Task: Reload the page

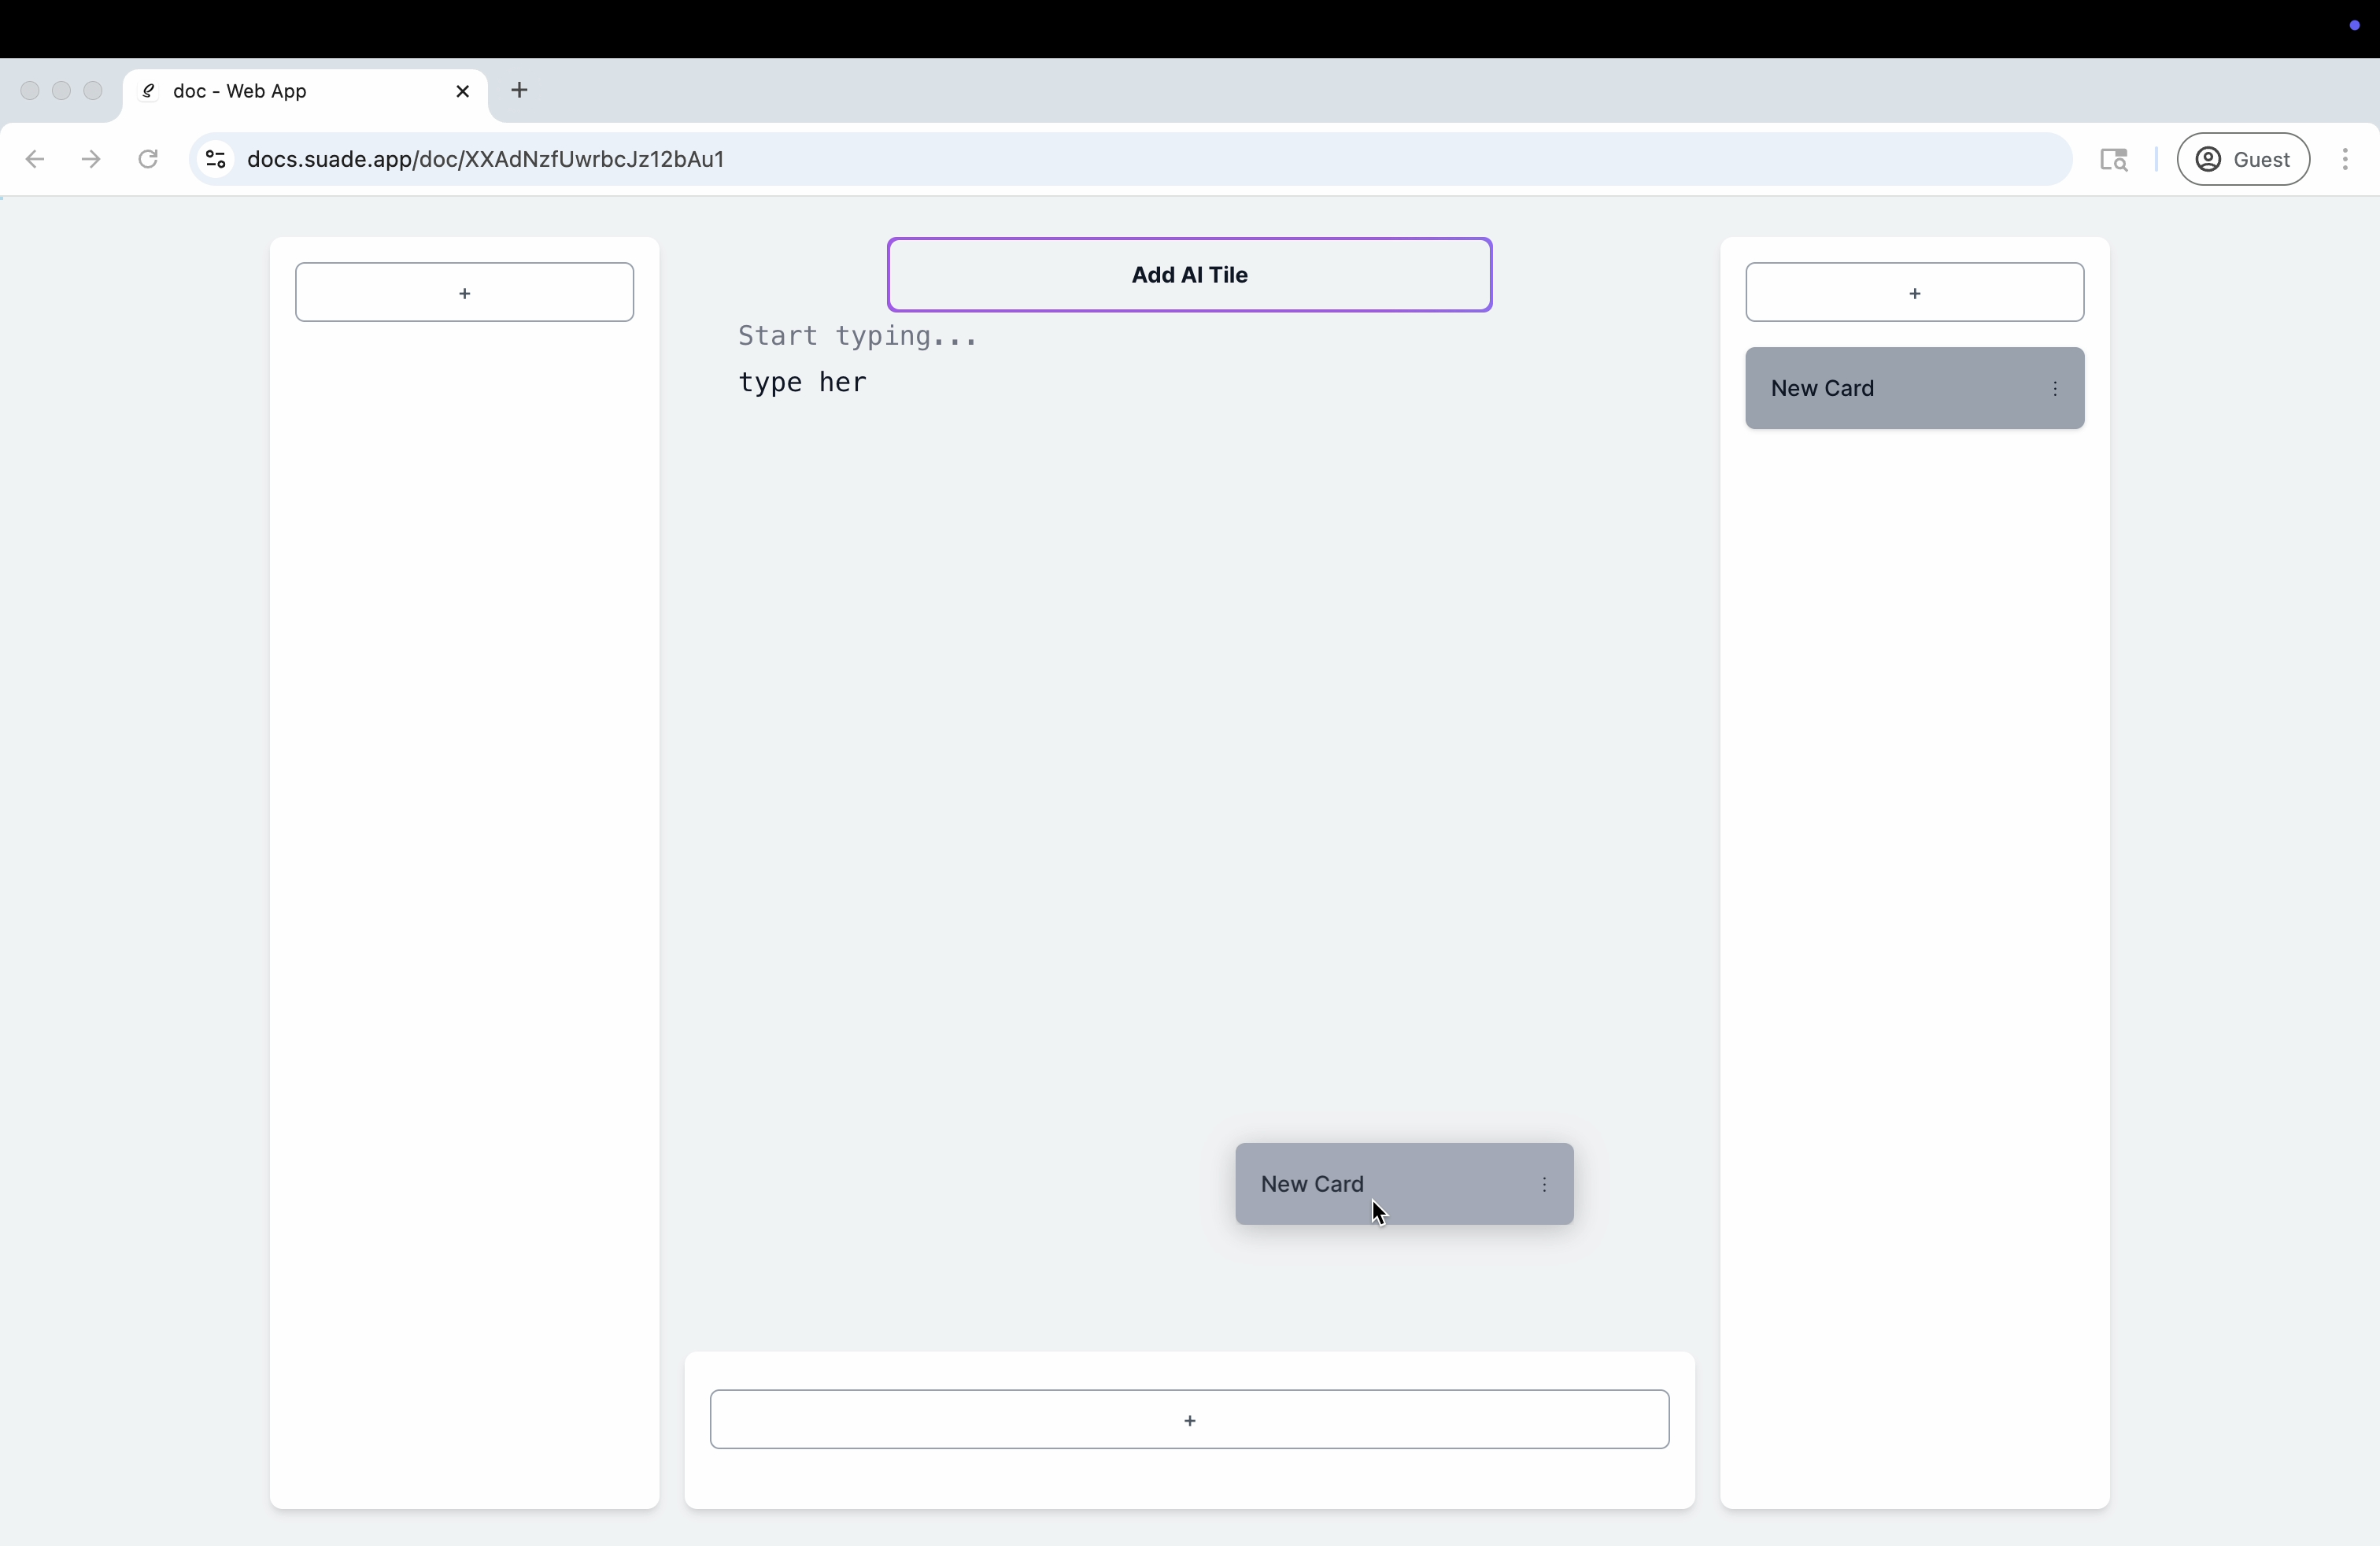Action: pos(148,159)
